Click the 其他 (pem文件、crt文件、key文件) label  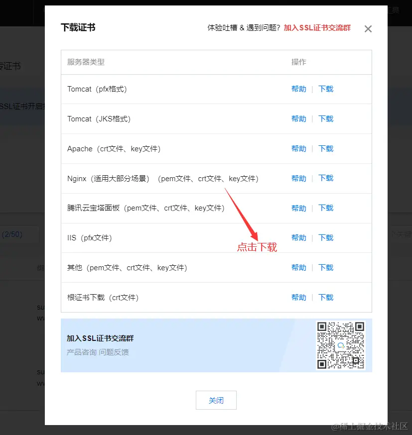(x=127, y=268)
